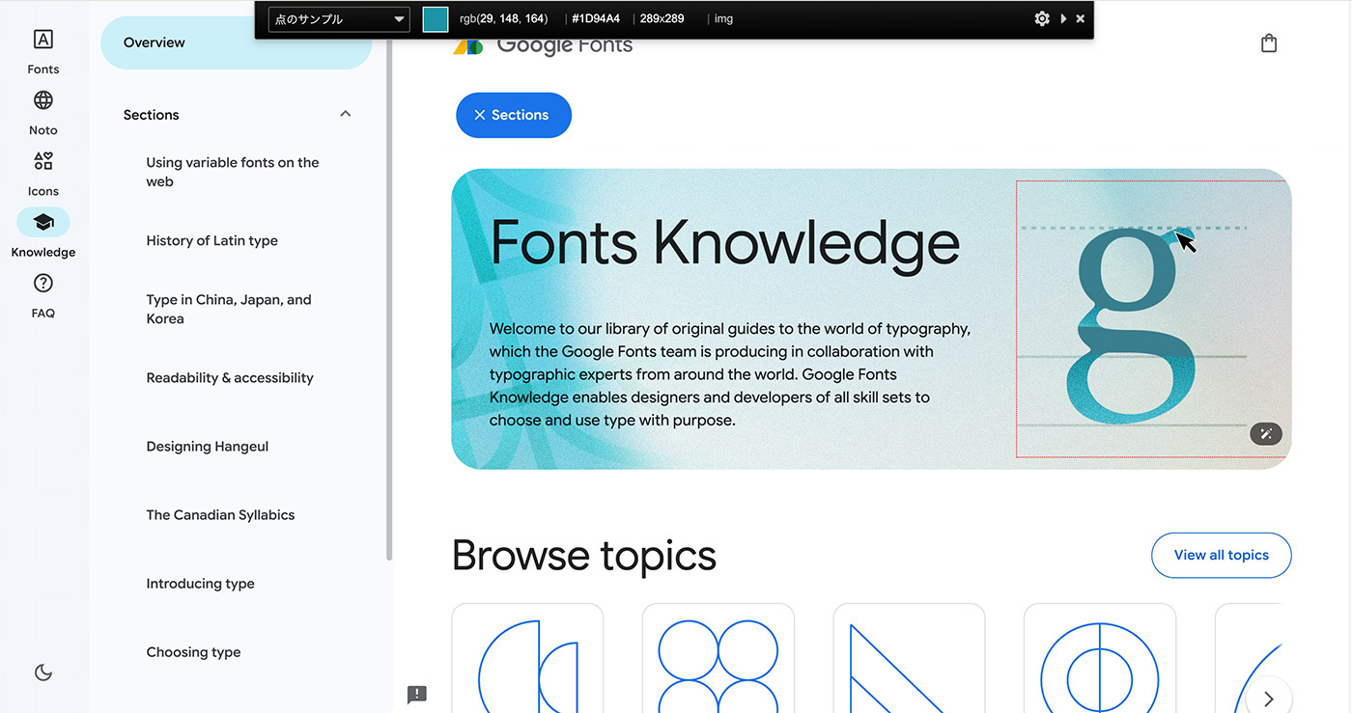Open the topic card with four circles
The width and height of the screenshot is (1352, 713).
718,658
